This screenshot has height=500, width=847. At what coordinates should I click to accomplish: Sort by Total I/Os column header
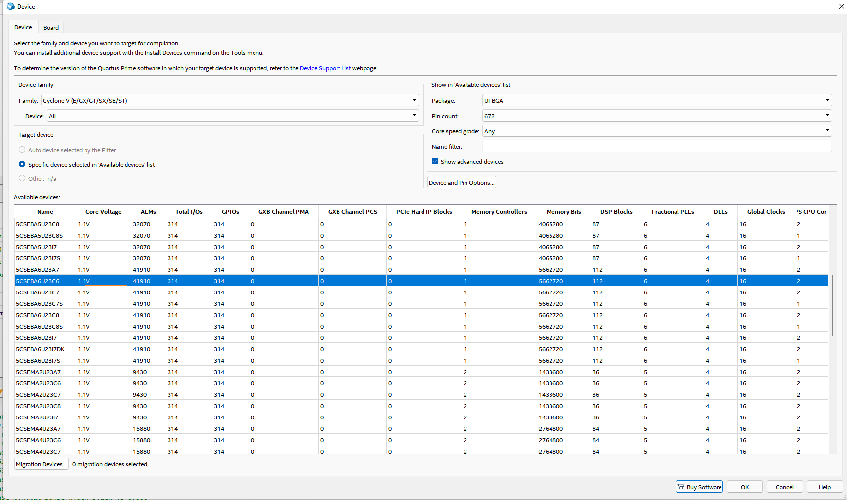[189, 211]
